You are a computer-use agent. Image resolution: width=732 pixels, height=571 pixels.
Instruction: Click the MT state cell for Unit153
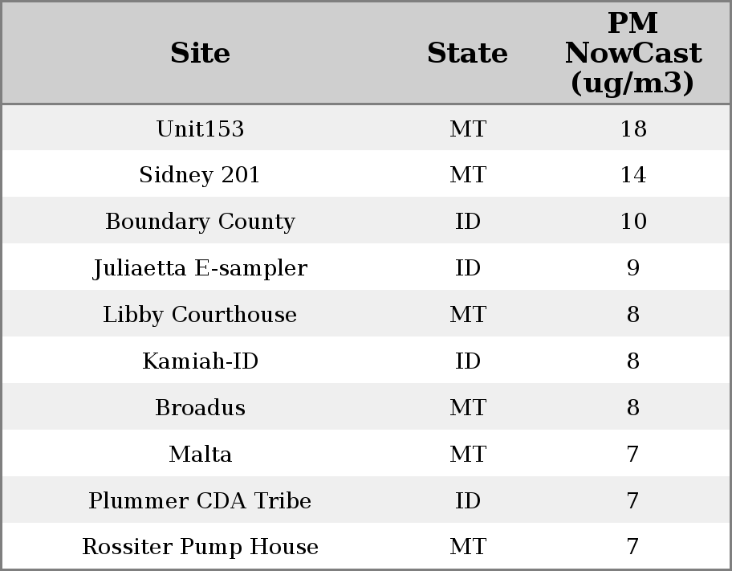point(467,128)
